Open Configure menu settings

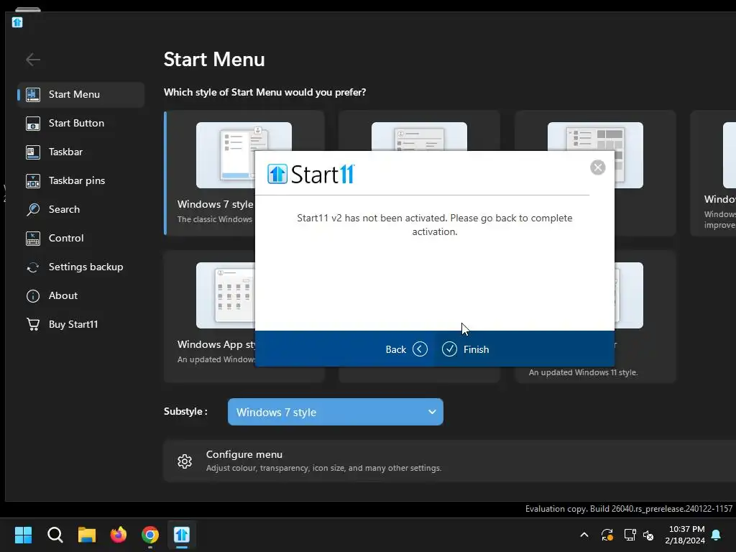[450, 461]
